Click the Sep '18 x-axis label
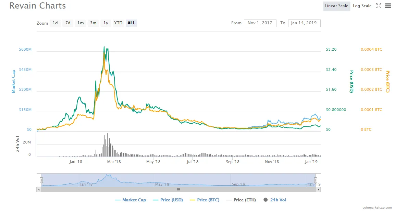Viewport: 395px width, 212px height. (233, 162)
